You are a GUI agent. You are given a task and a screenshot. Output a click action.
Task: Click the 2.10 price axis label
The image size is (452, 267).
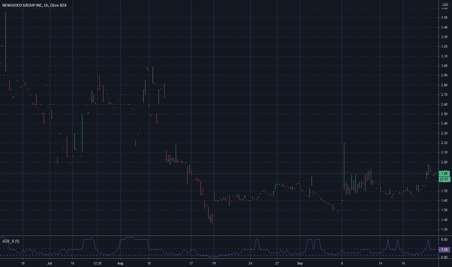[x=444, y=152]
